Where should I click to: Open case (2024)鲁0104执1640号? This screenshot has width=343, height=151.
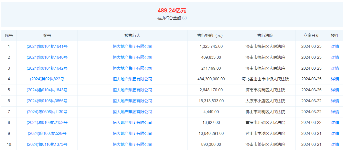click(x=47, y=57)
